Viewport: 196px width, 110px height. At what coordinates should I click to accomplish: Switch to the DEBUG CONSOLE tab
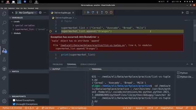point(88,64)
